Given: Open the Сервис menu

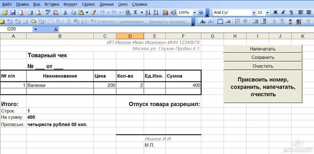Looking at the screenshot, I should tap(89, 4).
